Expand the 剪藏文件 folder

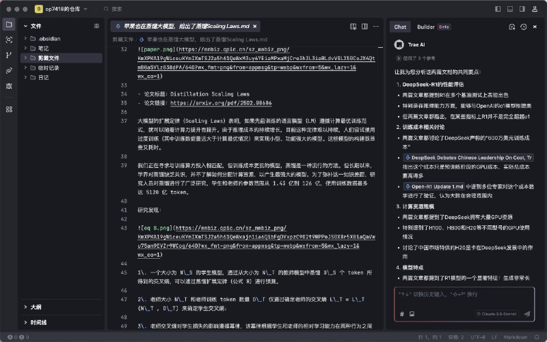(x=25, y=58)
